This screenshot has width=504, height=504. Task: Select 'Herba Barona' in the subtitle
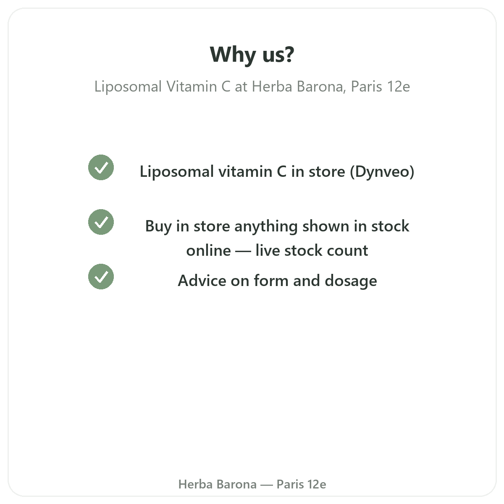(x=299, y=87)
